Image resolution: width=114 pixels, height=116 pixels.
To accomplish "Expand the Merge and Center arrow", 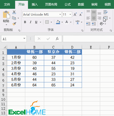I will (x=110, y=18).
